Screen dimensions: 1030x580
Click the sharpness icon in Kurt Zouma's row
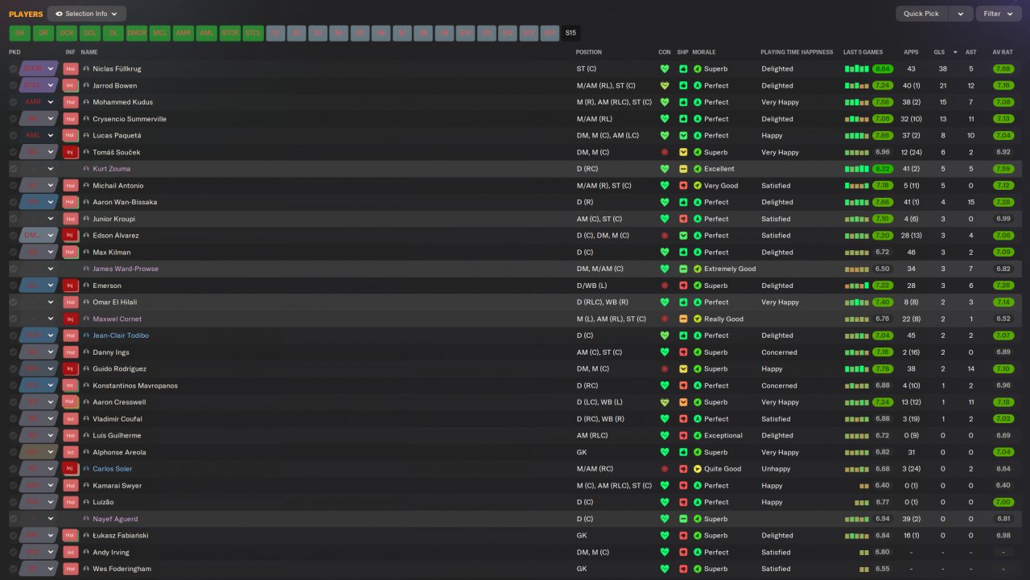pos(683,169)
